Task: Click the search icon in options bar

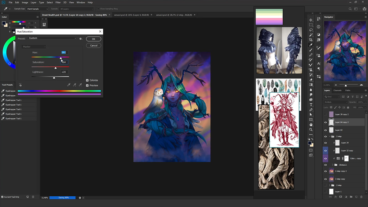Action: point(350,9)
